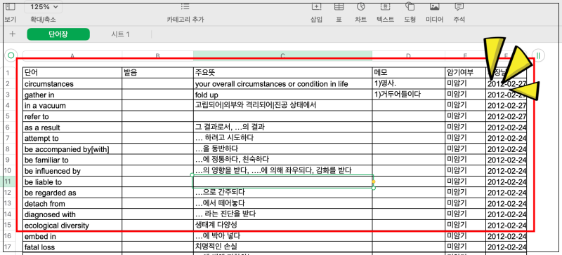
Task: Click the header cell '단어'
Action: coord(72,73)
